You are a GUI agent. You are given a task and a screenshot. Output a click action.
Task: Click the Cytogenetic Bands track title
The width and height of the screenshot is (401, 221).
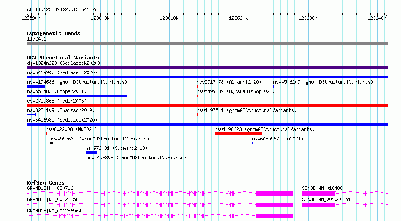pyautogui.click(x=54, y=33)
